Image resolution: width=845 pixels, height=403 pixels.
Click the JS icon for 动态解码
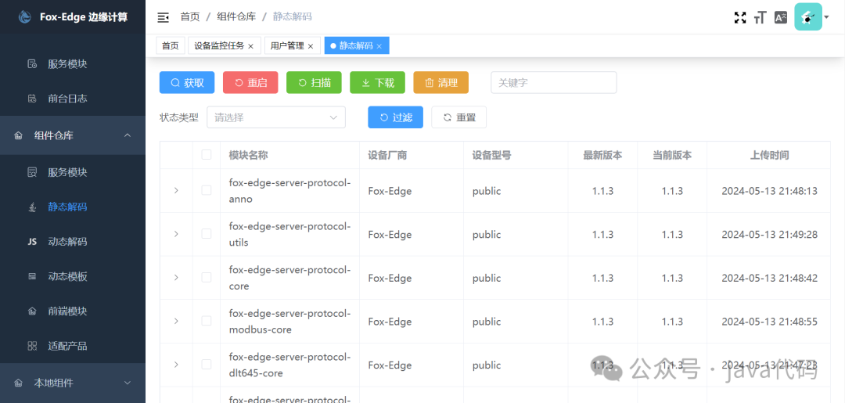click(x=32, y=242)
